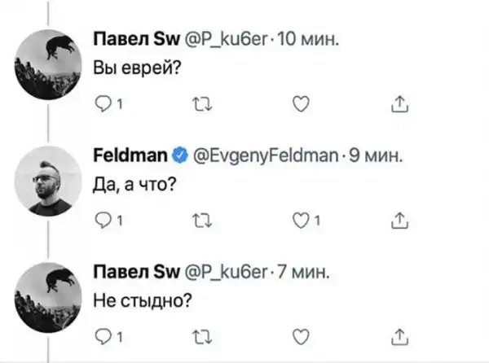489x363 pixels.
Task: Share the "Не стыдно?" tweet
Action: pyautogui.click(x=399, y=335)
